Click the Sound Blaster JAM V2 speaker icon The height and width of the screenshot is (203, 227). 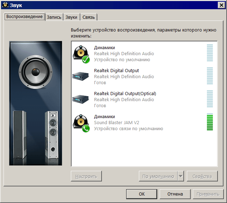coord(81,123)
